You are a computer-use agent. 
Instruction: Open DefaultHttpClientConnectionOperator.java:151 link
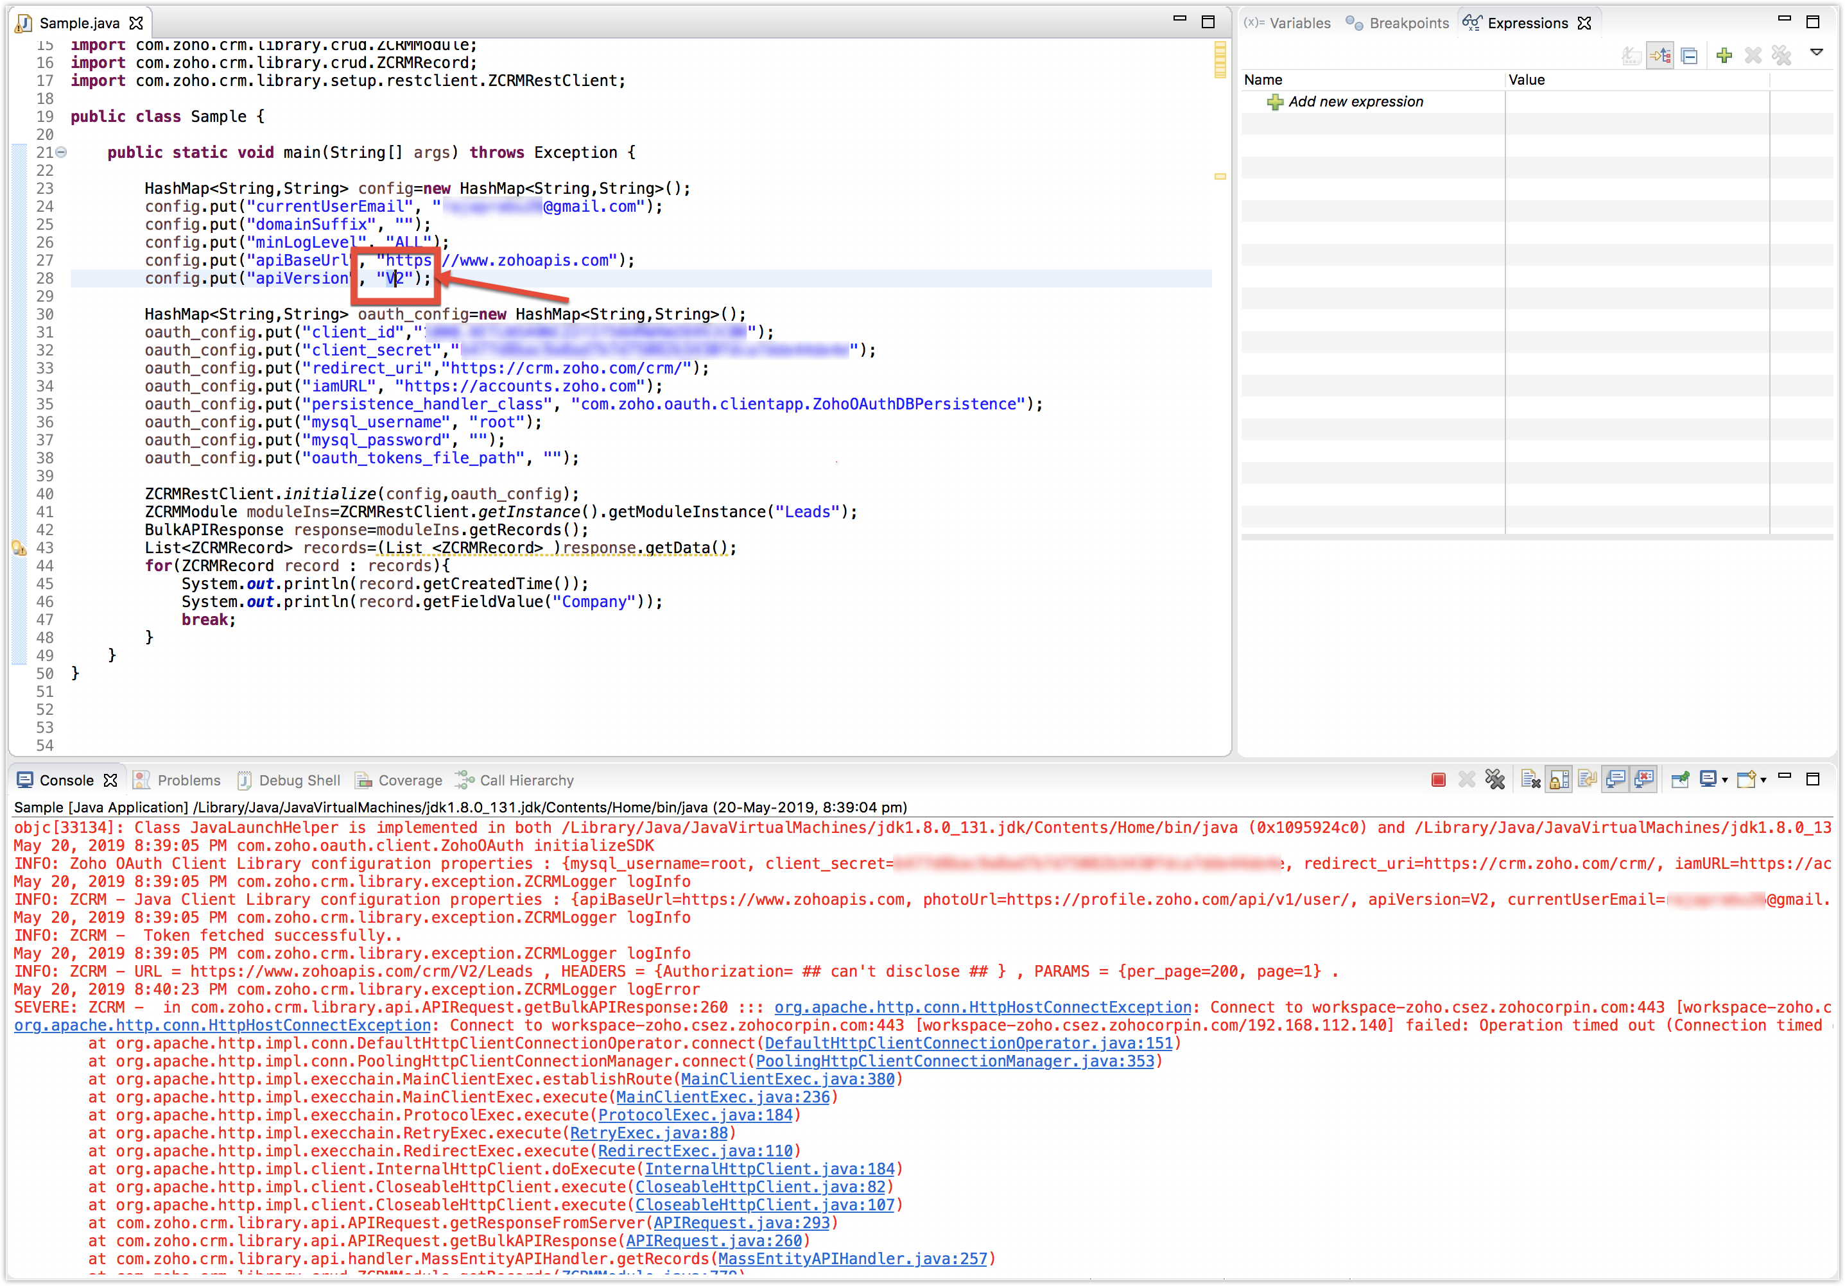click(x=968, y=1043)
